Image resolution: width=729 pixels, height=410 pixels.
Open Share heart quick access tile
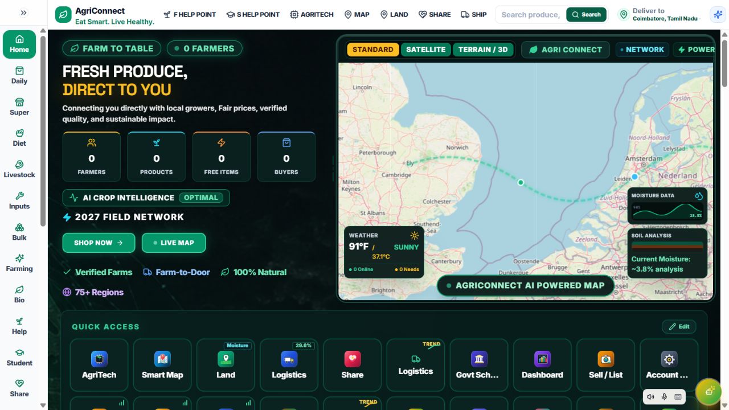coord(353,365)
